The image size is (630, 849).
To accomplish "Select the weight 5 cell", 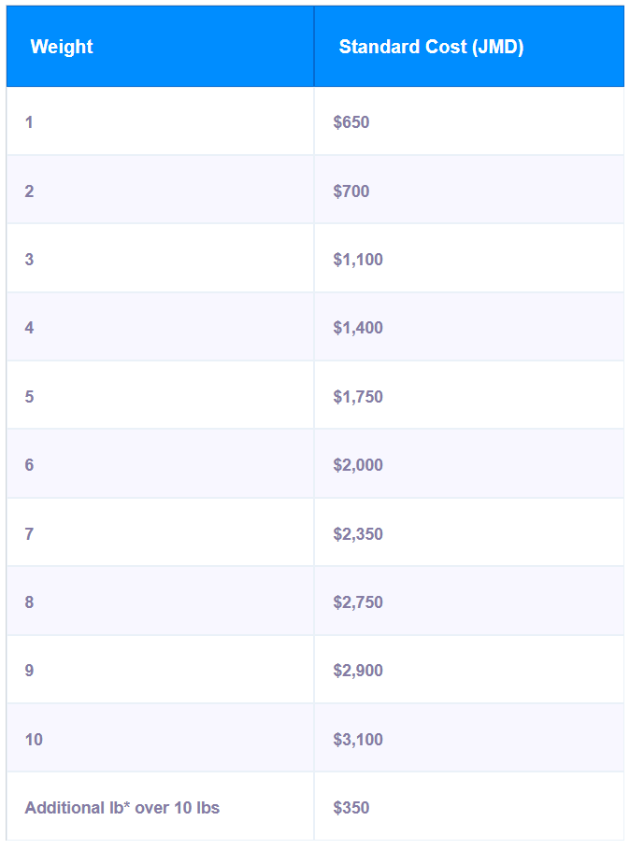I will 29,397.
